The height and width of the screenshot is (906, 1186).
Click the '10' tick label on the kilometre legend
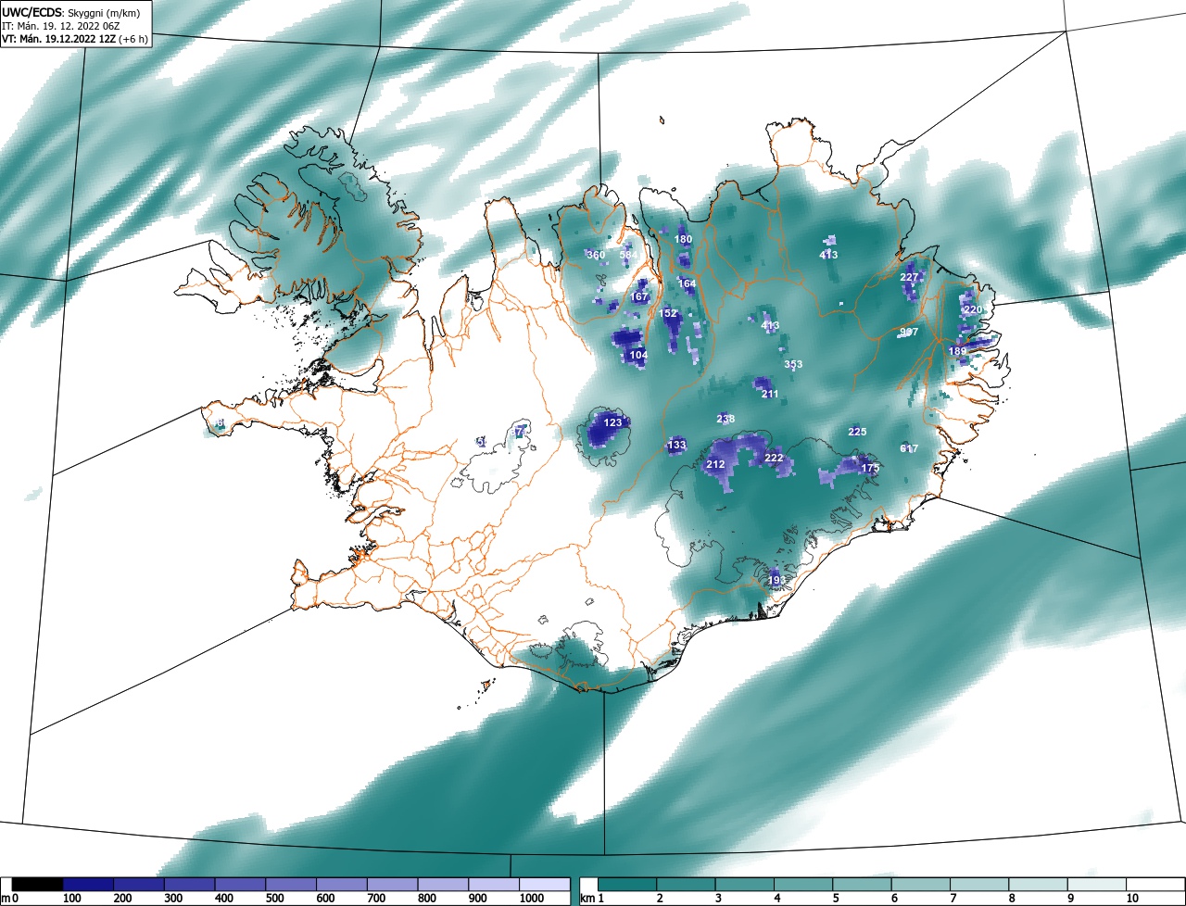coord(1131,899)
